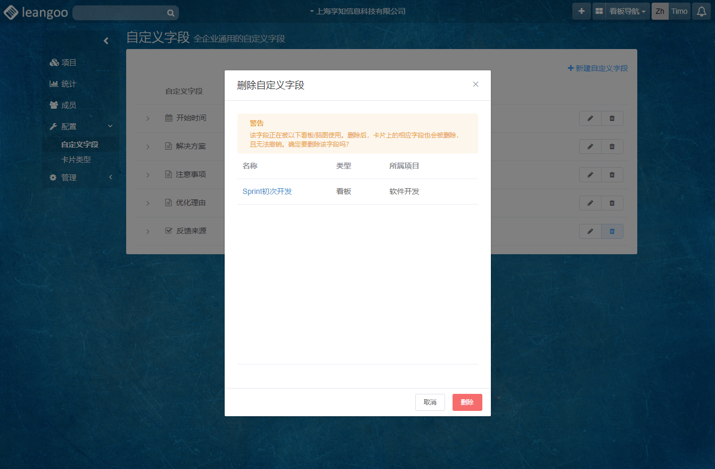Viewport: 715px width, 469px height.
Task: Open the 看板导航 dropdown
Action: (627, 11)
